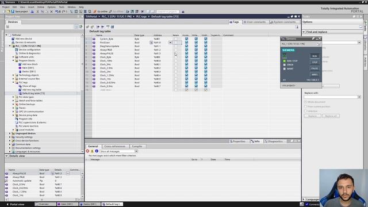Collapse the Details view section
The height and width of the screenshot is (207, 368).
(6, 156)
